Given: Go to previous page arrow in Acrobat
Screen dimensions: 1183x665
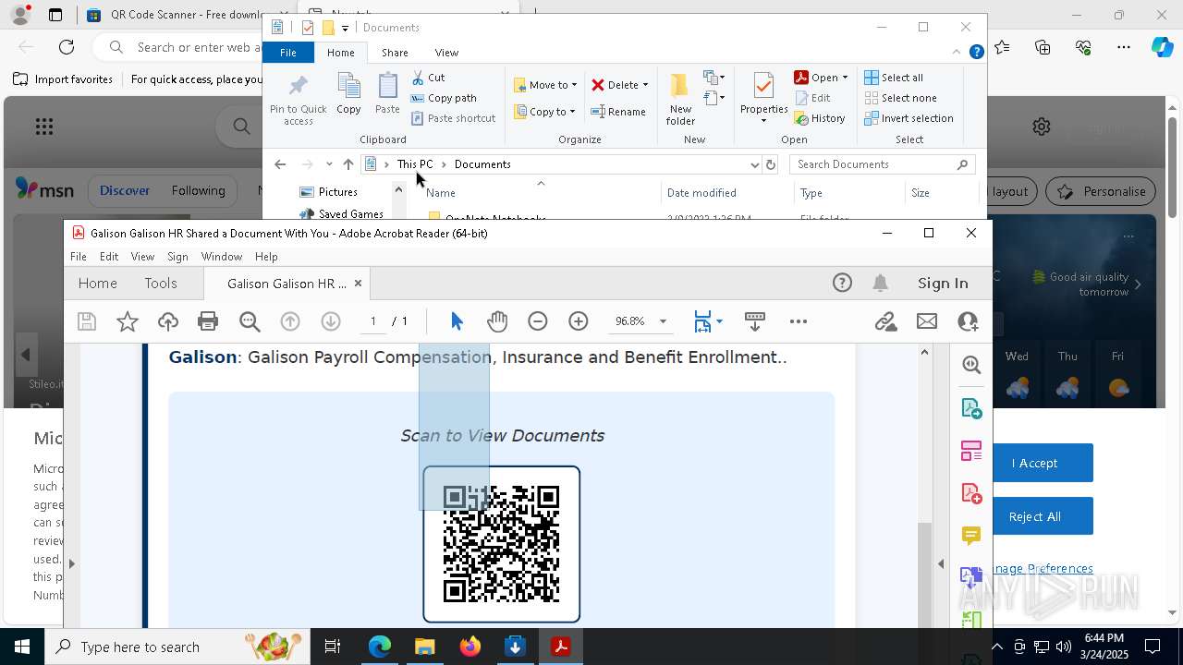Looking at the screenshot, I should pyautogui.click(x=290, y=321).
